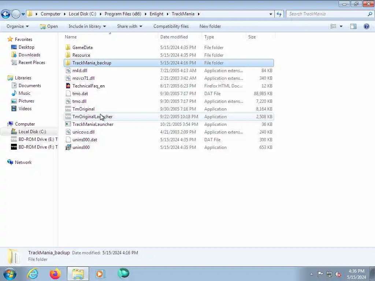The image size is (375, 281).
Task: Launch Internet Explorer from the taskbar
Action: [33, 274]
